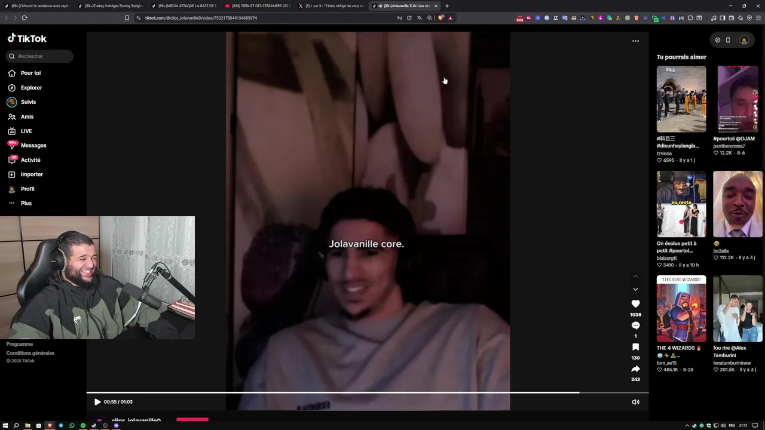Open the video's three-dot options menu
765x430 pixels.
coord(635,41)
